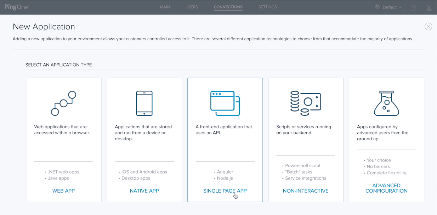Click the Advanced Configuration flask icon
This screenshot has height=215, width=437.
(386, 103)
